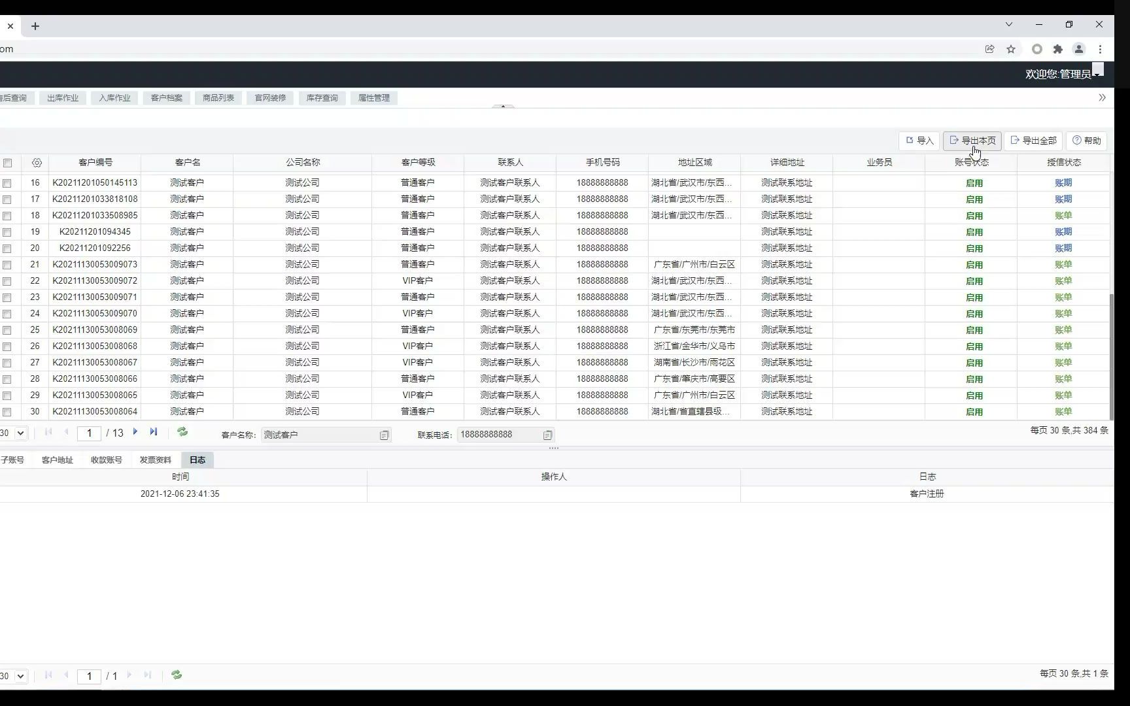Click first page arrow in log pager
Screen dimensions: 1130x706
(48, 675)
